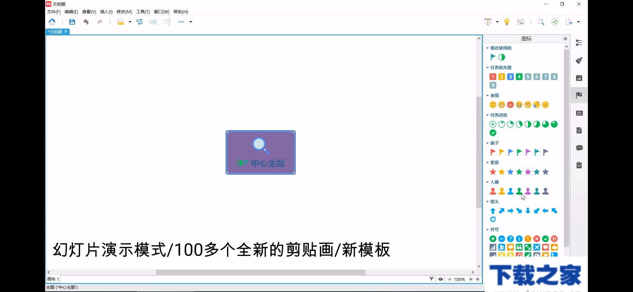Open brainstorming lightbulb mode
Image resolution: width=633 pixels, height=292 pixels.
tap(507, 22)
